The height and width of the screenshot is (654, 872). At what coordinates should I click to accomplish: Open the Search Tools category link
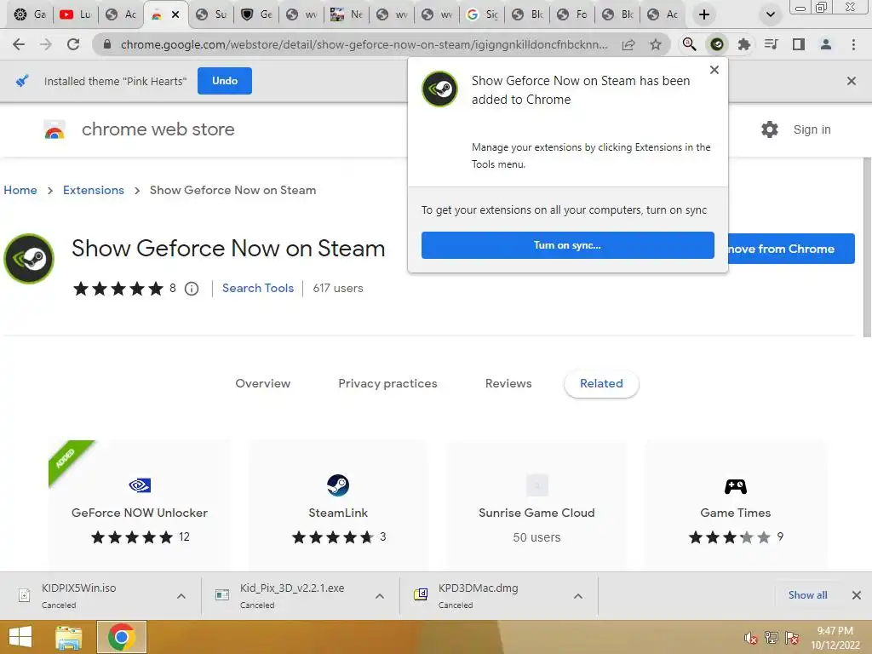click(x=258, y=288)
